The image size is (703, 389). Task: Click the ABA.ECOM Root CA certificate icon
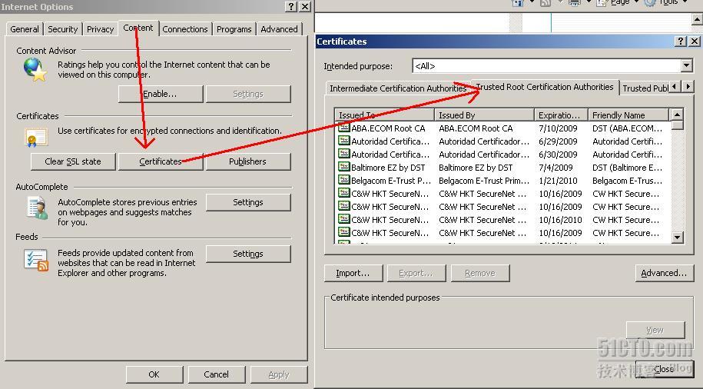[x=344, y=128]
